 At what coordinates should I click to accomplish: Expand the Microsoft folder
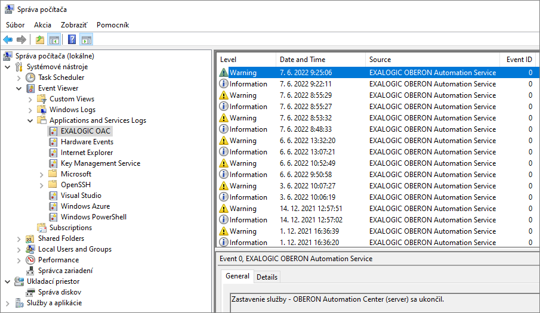coord(42,174)
